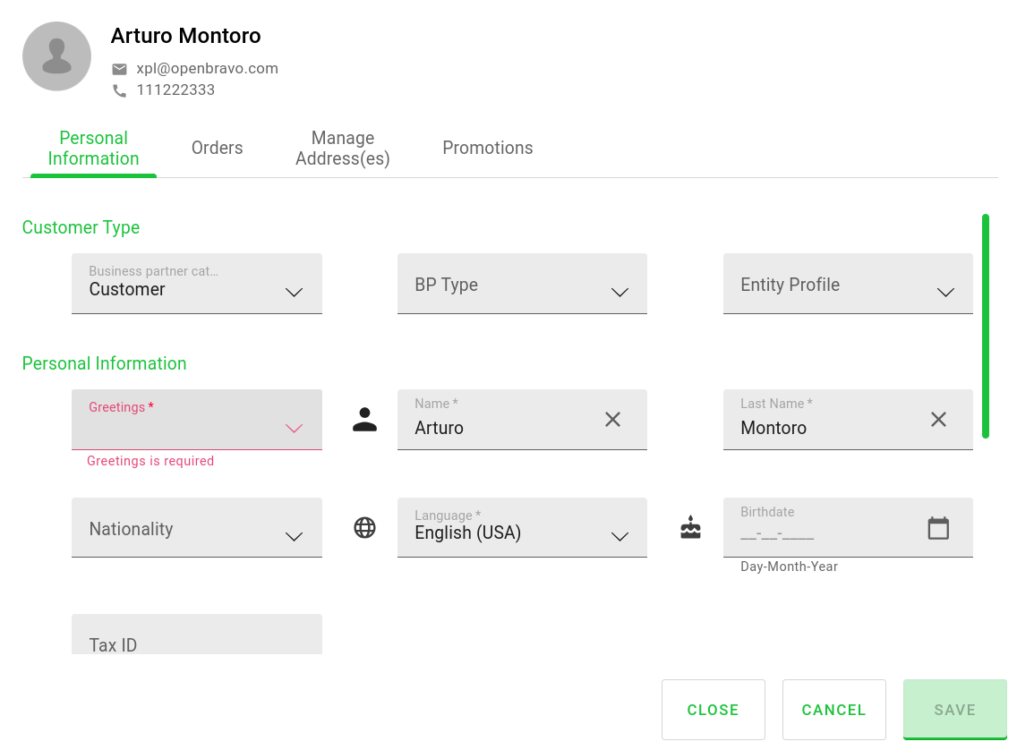Open the Birthdate calendar picker
The width and height of the screenshot is (1017, 750).
938,528
